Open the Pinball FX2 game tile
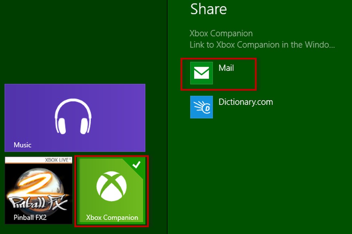This screenshot has height=234, width=352. click(39, 190)
